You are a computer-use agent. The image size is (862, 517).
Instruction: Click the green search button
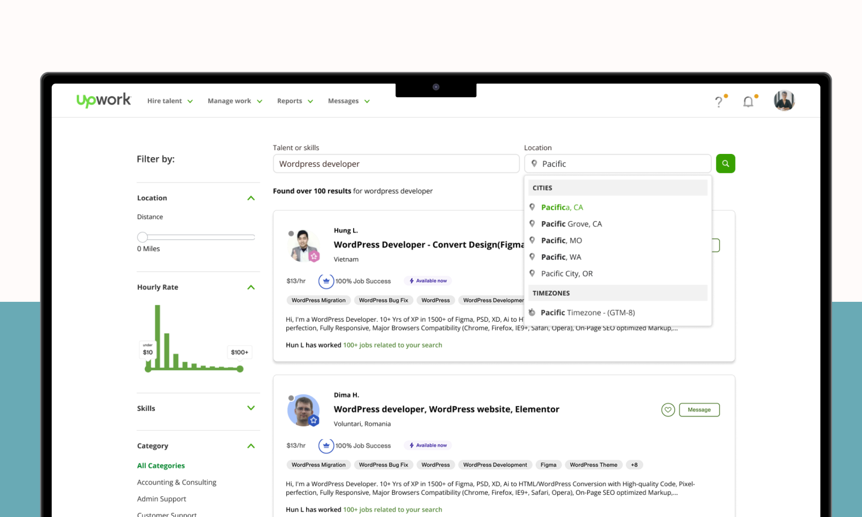(725, 164)
